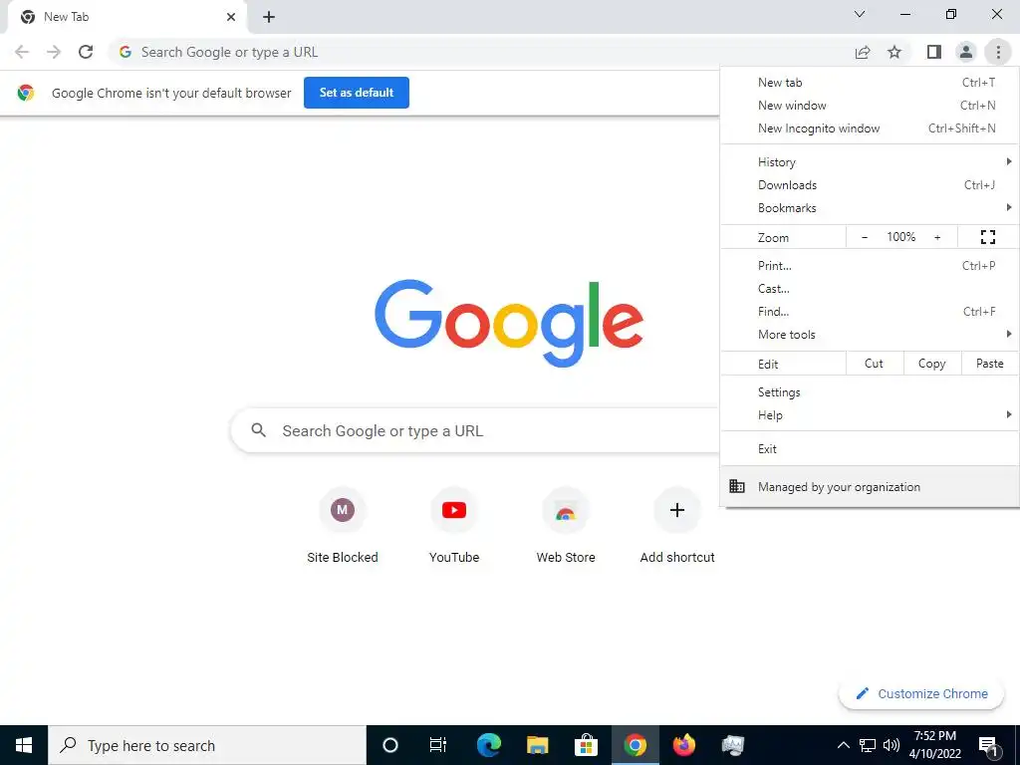The height and width of the screenshot is (765, 1020).
Task: Click the volume speaker tray icon
Action: [x=892, y=745]
